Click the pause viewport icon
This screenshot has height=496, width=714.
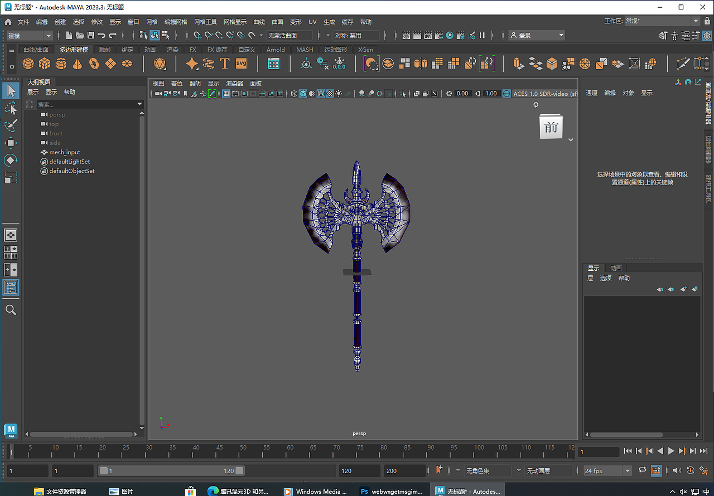click(483, 35)
